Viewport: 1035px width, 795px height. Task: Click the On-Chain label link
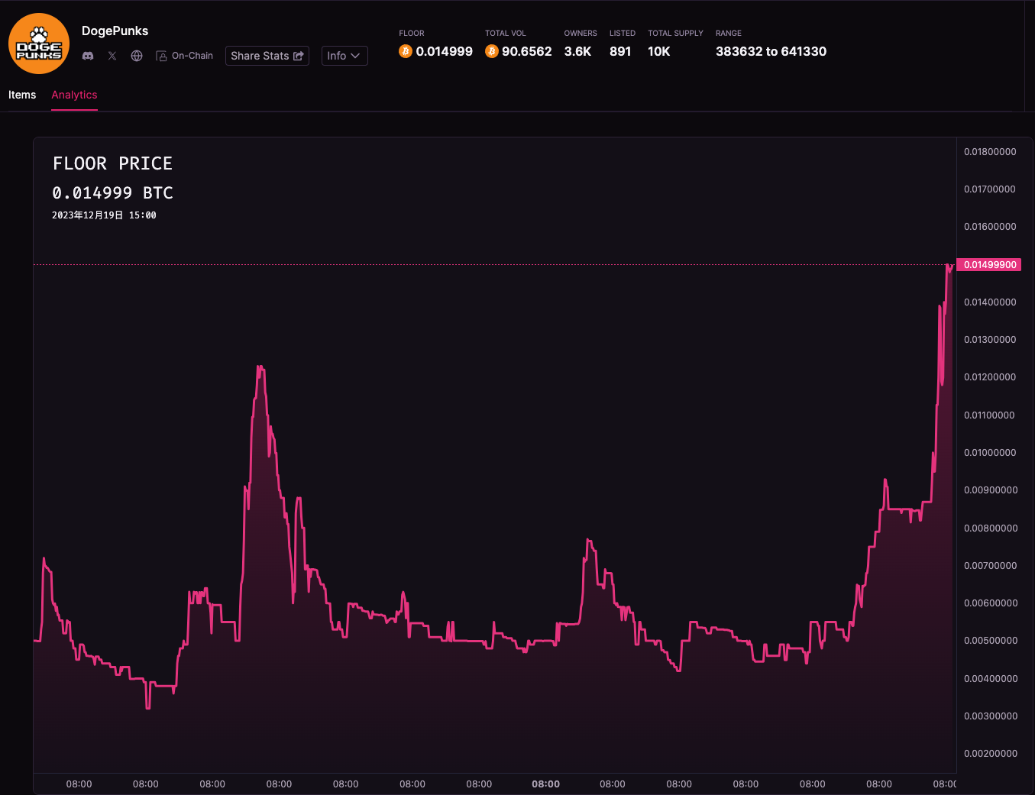(192, 56)
